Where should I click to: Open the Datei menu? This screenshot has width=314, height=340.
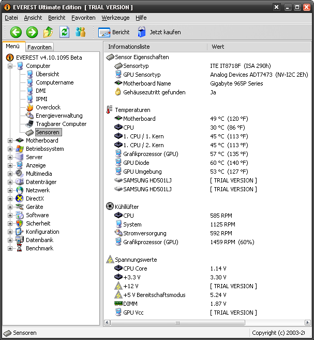click(x=11, y=18)
